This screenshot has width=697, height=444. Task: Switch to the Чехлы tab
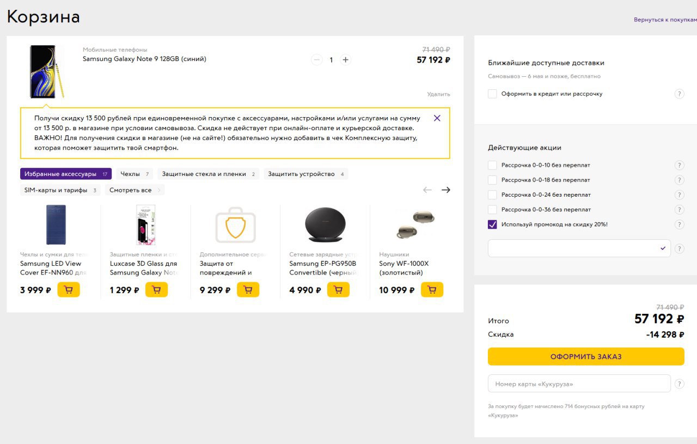[x=134, y=174]
